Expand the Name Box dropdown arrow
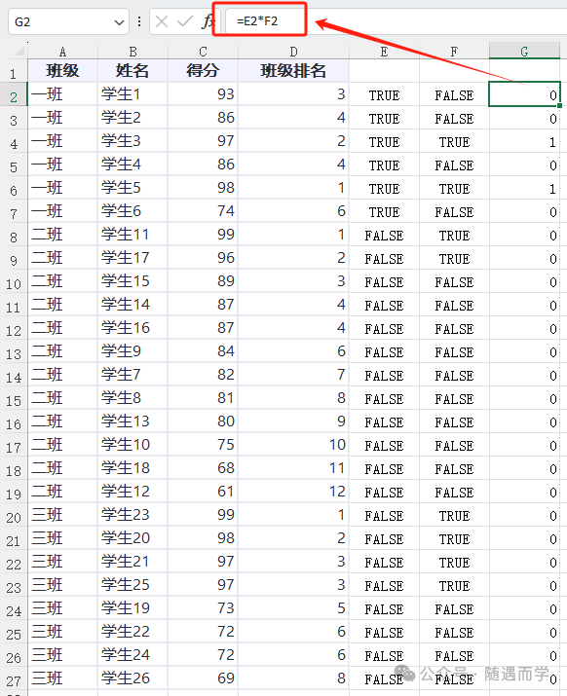This screenshot has width=567, height=696. pos(119,22)
